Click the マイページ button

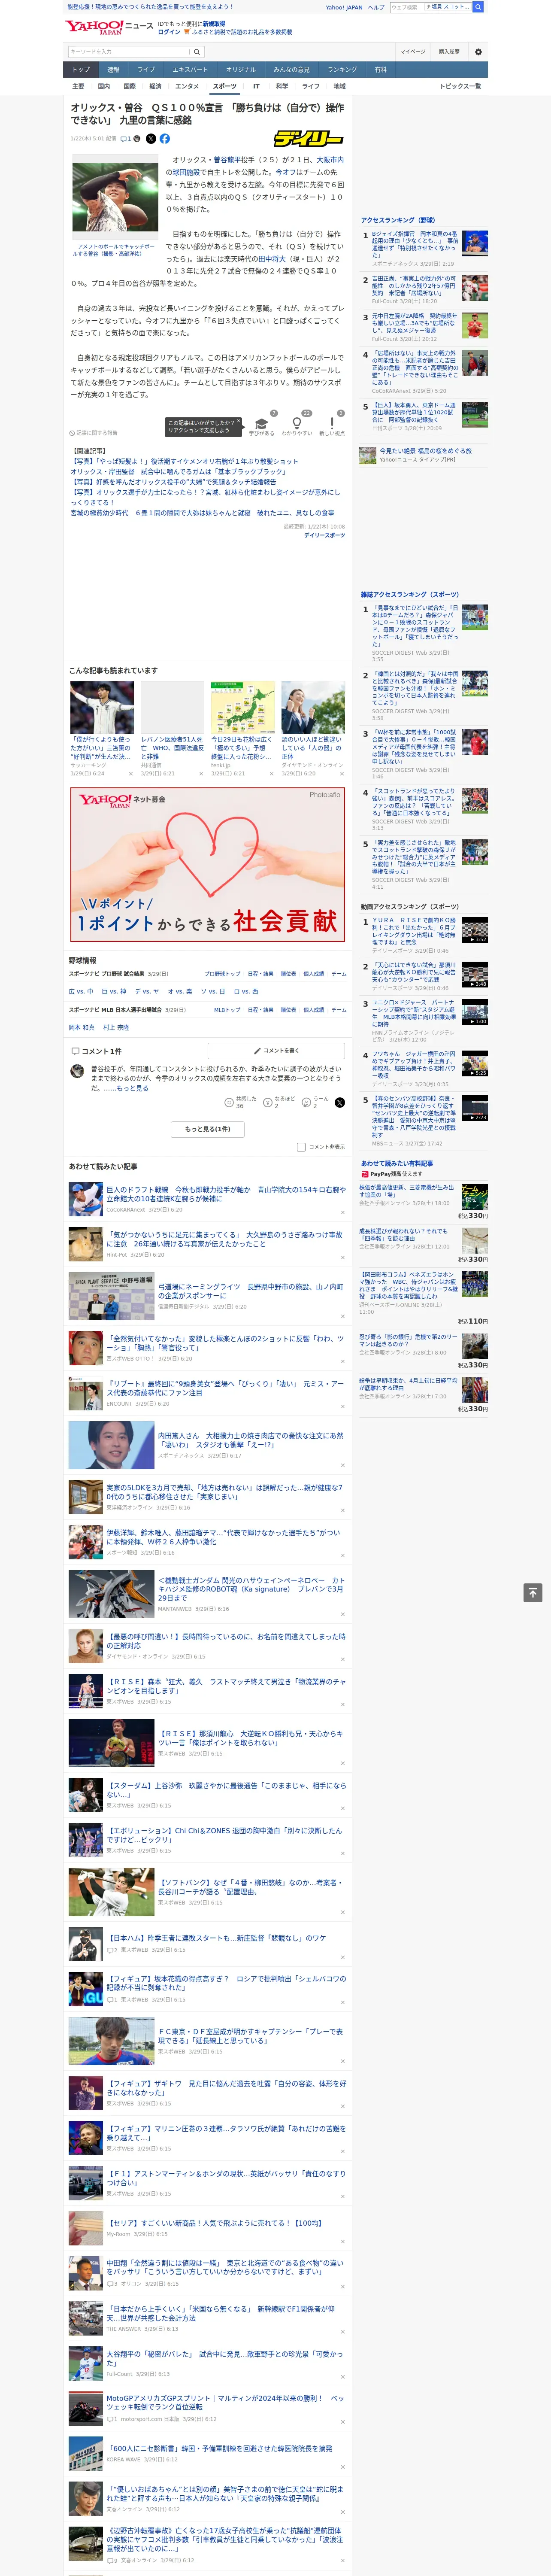pyautogui.click(x=413, y=52)
